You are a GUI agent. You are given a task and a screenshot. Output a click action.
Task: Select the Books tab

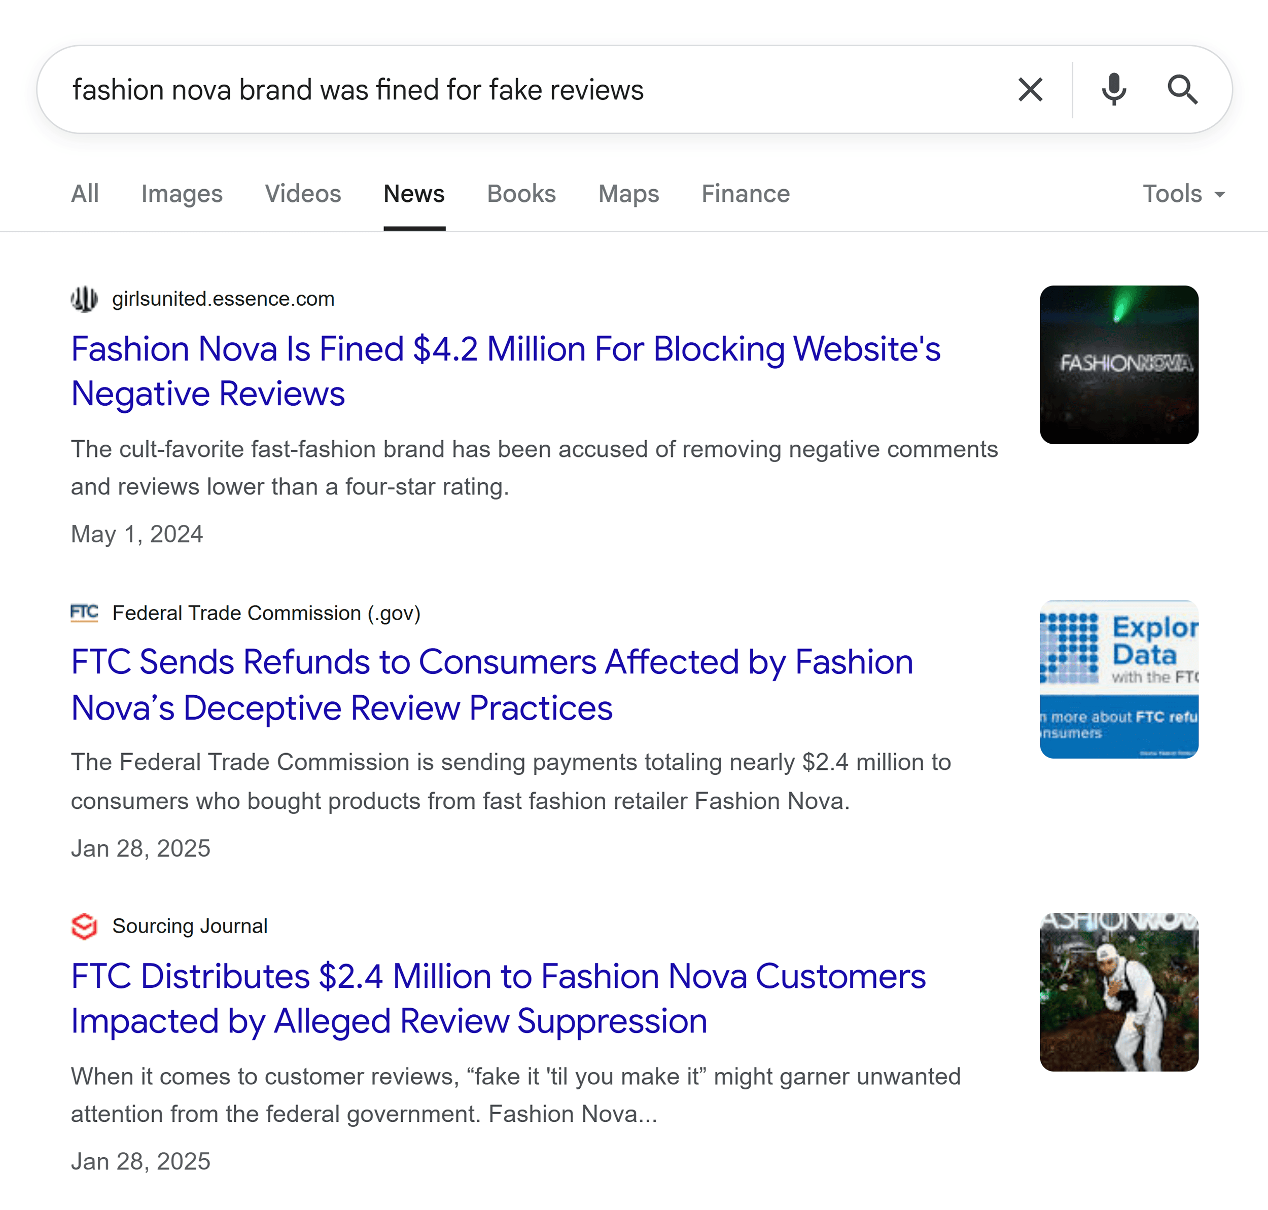point(521,194)
